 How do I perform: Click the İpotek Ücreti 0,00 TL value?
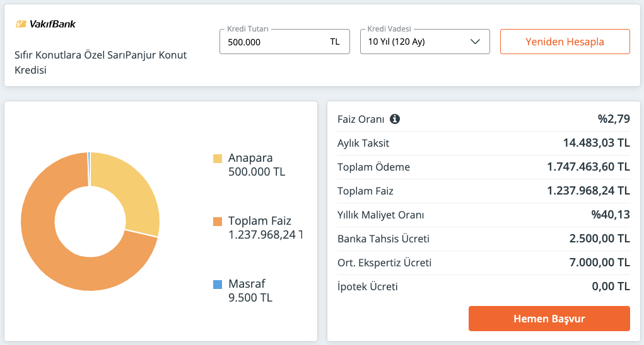611,286
